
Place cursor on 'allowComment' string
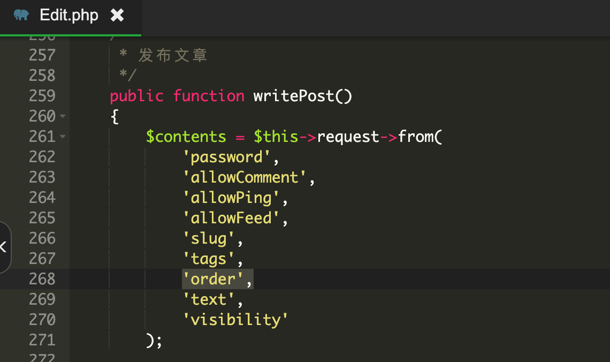(244, 177)
